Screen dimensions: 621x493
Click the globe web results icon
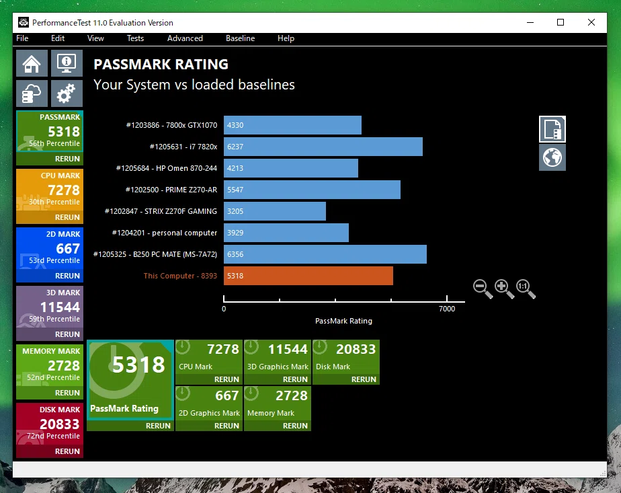click(552, 158)
